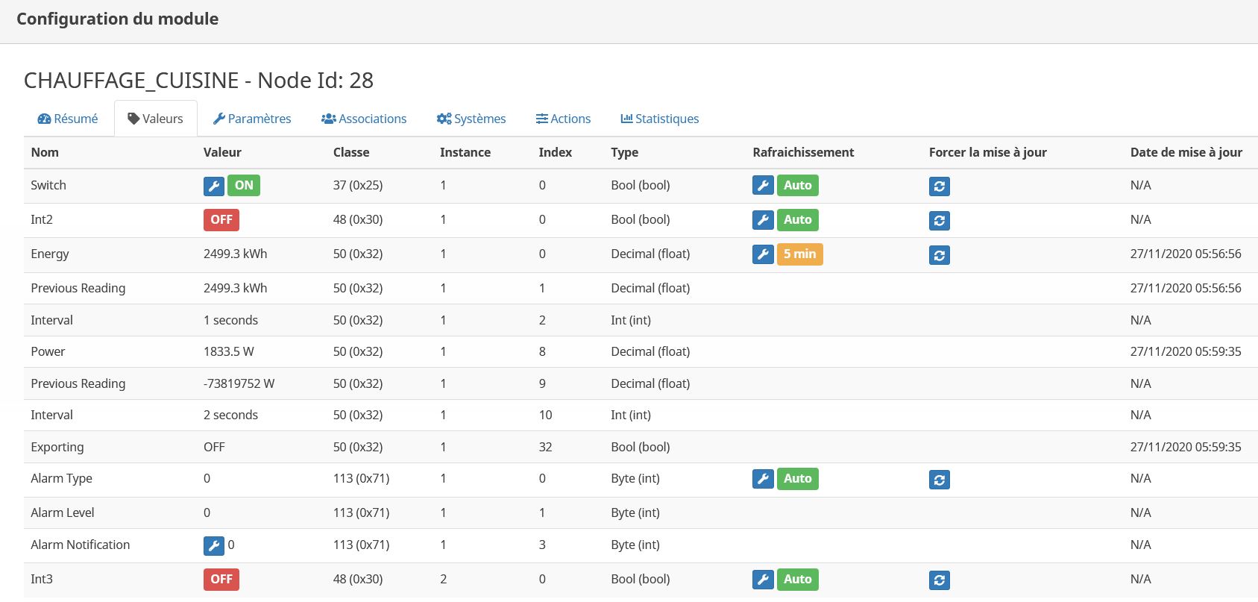The image size is (1258, 602).
Task: Open the Actions tab
Action: coord(563,119)
